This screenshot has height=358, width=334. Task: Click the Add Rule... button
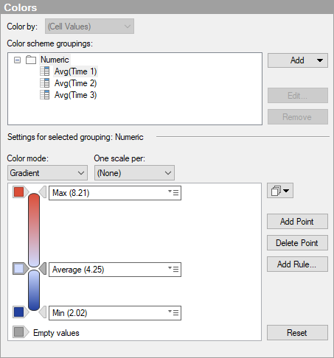coord(297,264)
